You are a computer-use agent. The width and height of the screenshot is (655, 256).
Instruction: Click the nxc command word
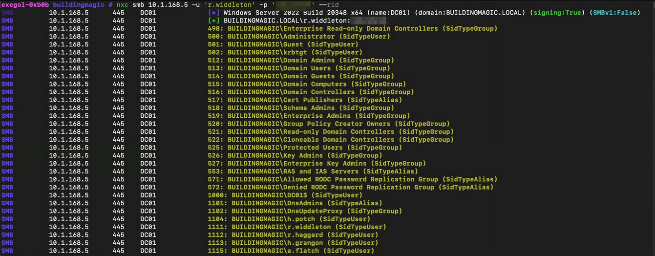coord(122,4)
